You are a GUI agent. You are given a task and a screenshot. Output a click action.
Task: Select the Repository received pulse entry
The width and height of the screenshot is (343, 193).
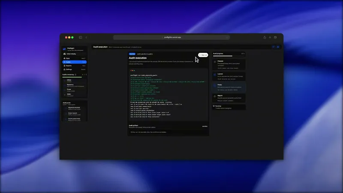coord(75,109)
